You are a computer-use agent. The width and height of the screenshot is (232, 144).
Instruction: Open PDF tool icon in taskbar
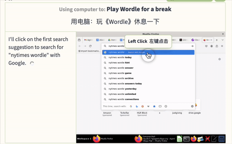pyautogui.click(x=207, y=139)
